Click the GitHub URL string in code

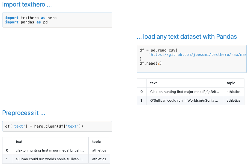click(198, 55)
